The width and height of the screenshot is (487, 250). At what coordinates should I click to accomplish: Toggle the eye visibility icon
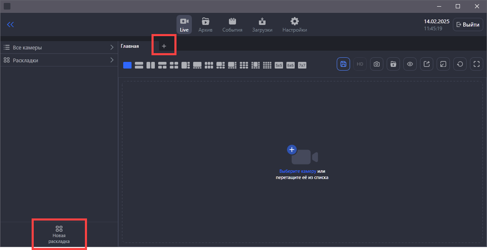tap(410, 64)
